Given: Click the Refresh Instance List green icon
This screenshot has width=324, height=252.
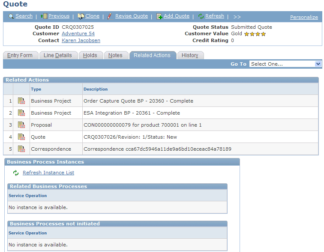Looking at the screenshot, I should (x=16, y=173).
